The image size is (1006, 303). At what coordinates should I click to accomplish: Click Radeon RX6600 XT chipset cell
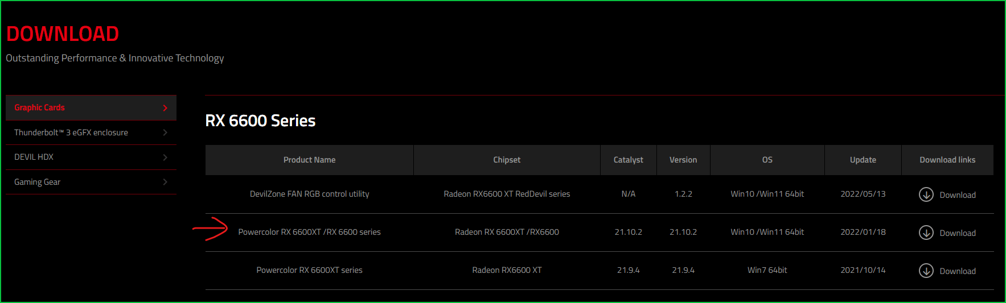point(507,270)
